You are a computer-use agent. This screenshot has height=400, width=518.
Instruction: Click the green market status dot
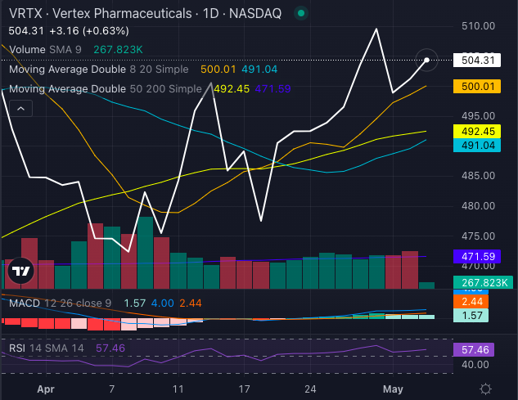coord(301,13)
